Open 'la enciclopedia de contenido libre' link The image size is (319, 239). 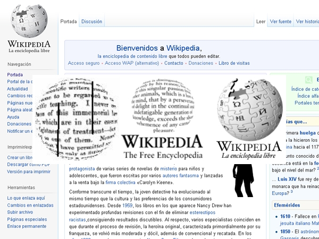(132, 56)
